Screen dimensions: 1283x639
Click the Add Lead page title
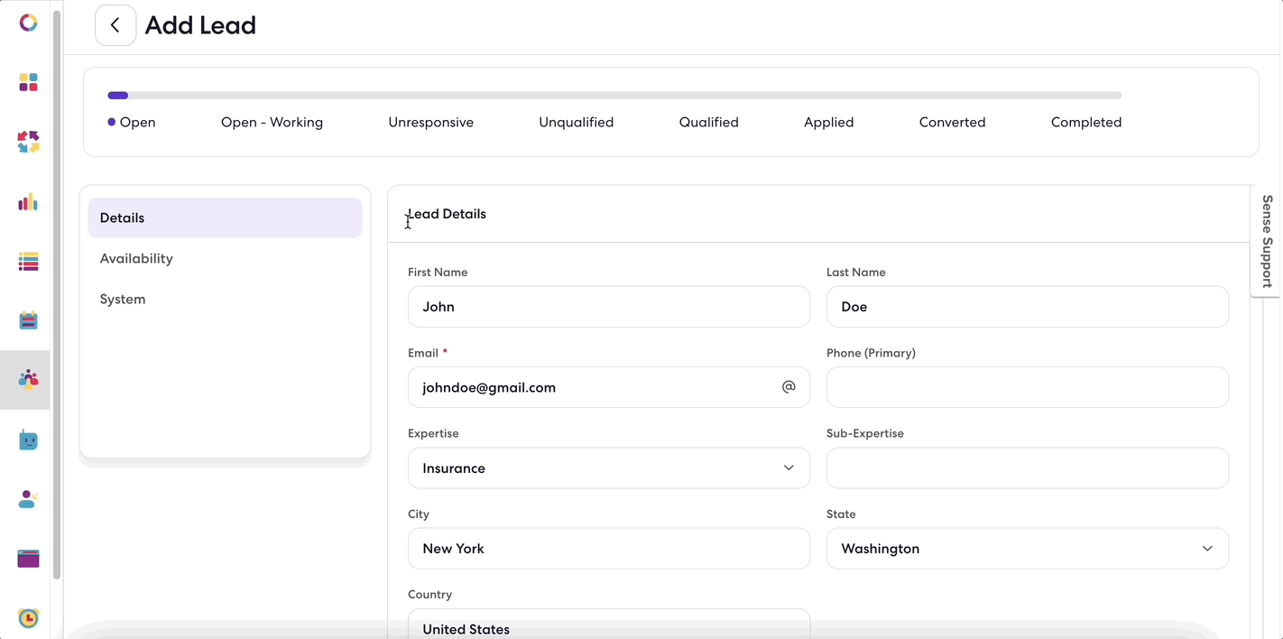tap(200, 25)
